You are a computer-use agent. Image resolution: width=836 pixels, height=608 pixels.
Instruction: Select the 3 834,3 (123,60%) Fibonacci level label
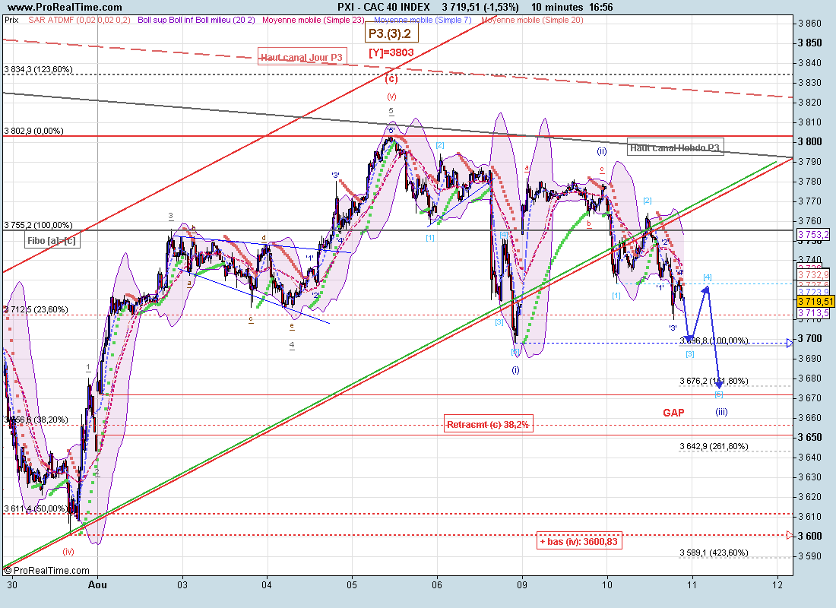(x=38, y=69)
